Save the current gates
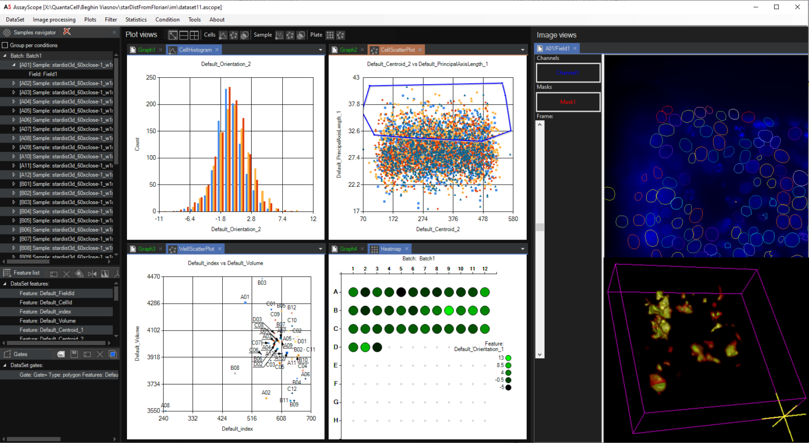 point(74,354)
